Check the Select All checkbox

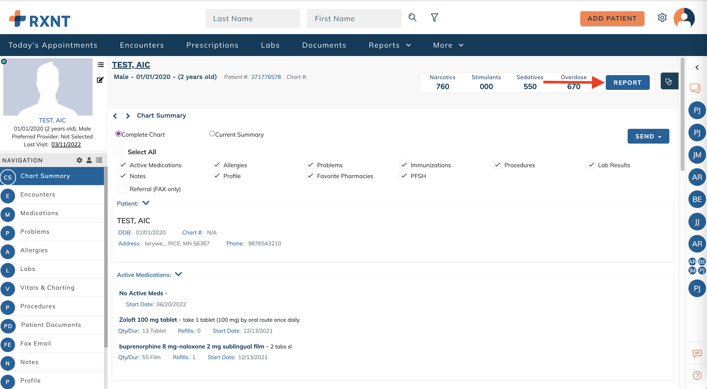pos(119,152)
